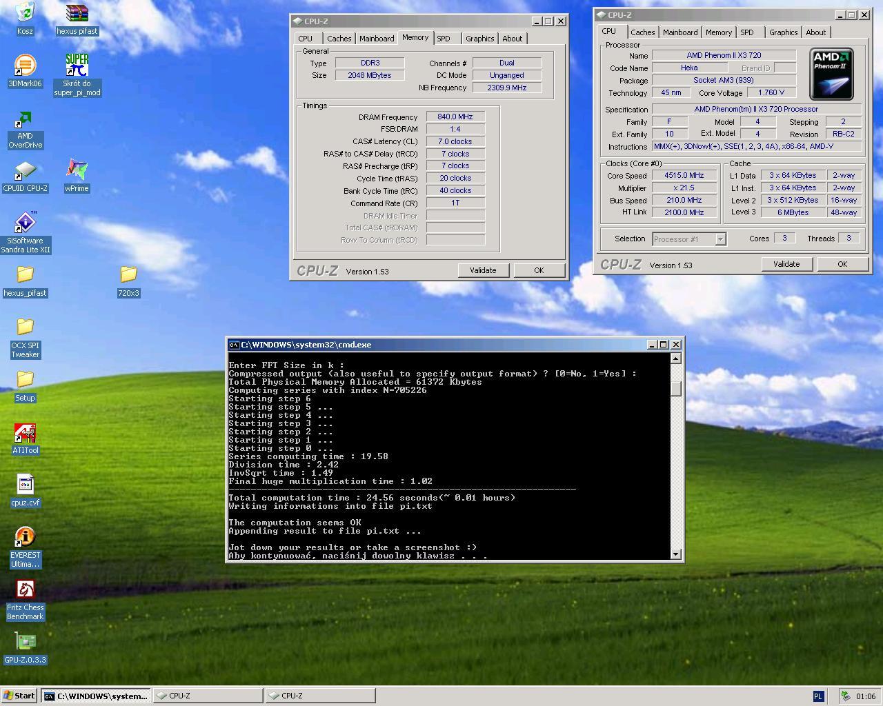The height and width of the screenshot is (706, 883).
Task: Open the 720x3 folder
Action: (x=128, y=274)
